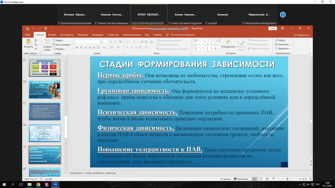This screenshot has height=188, width=335.
Task: Collapse the ribbon with the chevron
Action: click(x=310, y=53)
